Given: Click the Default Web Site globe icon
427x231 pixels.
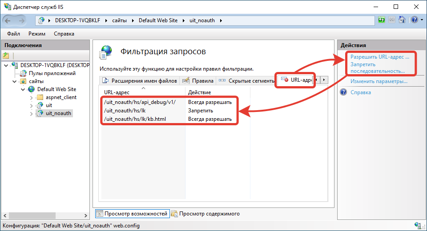Looking at the screenshot, I should point(32,89).
